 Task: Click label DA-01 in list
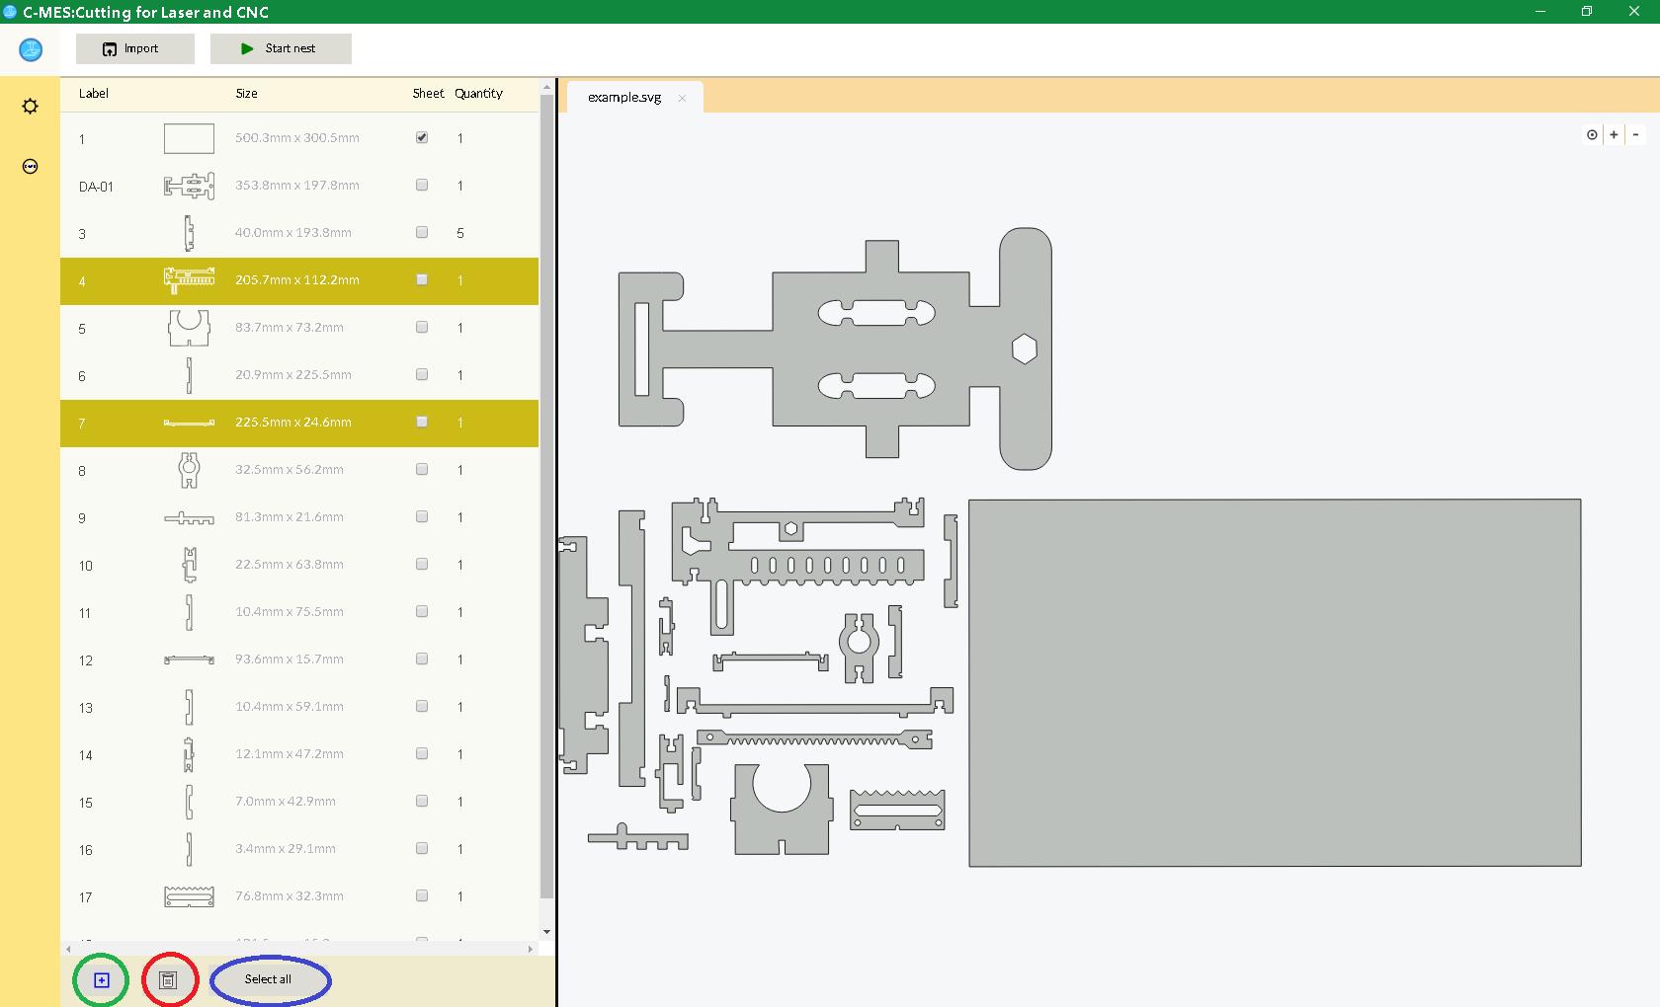coord(96,187)
